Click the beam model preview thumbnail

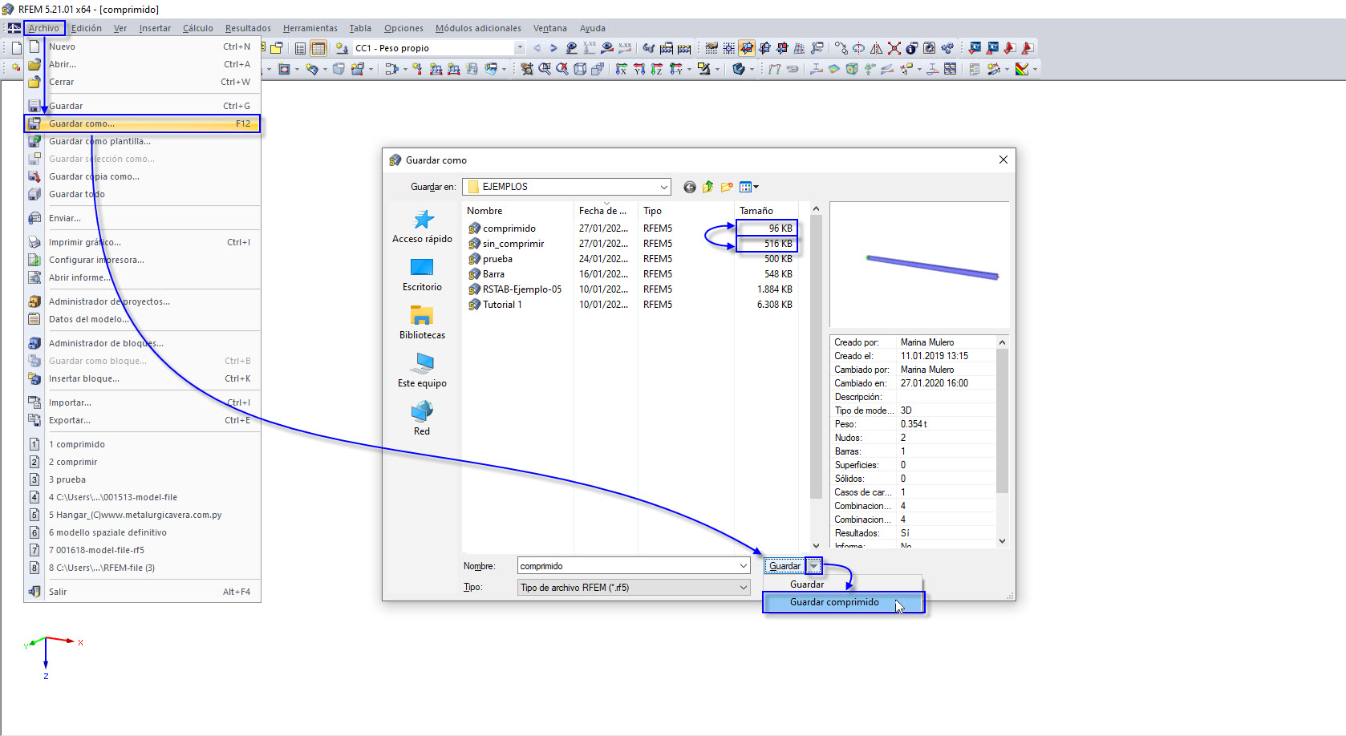[918, 265]
